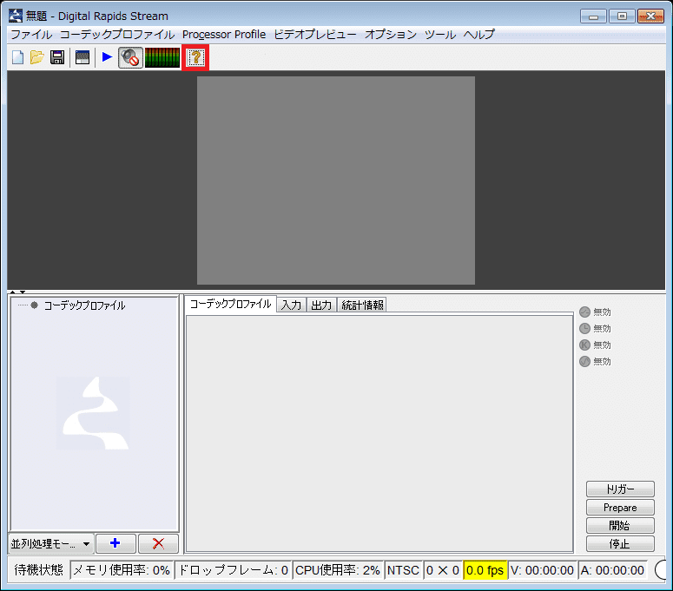Viewport: 673px width, 591px height.
Task: Add a codec profile with blue plus button
Action: pyautogui.click(x=115, y=543)
